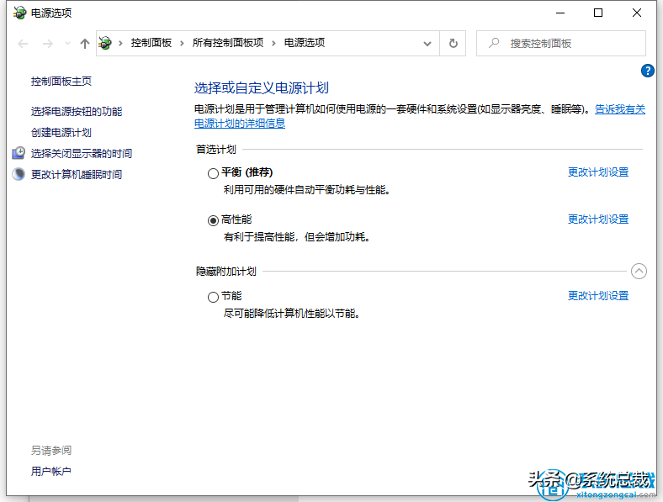663x502 pixels.
Task: Select the 高性能 power plan
Action: (x=213, y=220)
